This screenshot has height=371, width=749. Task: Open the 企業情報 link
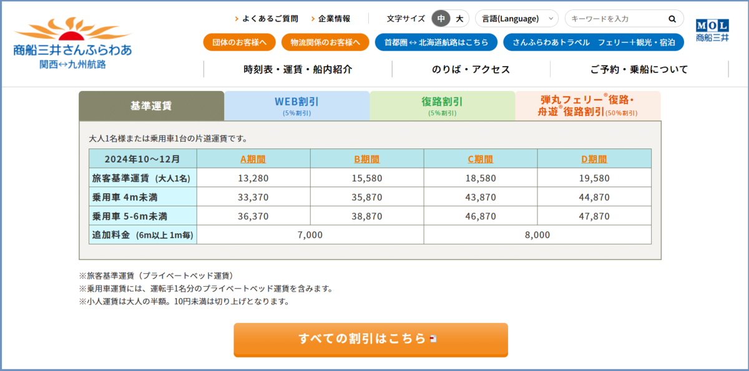tap(334, 19)
